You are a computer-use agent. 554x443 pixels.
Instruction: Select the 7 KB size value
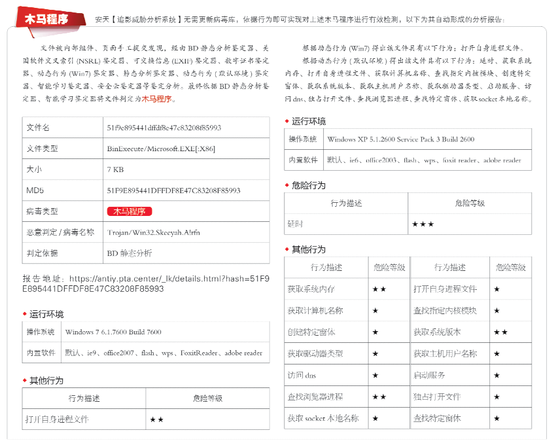pyautogui.click(x=115, y=169)
